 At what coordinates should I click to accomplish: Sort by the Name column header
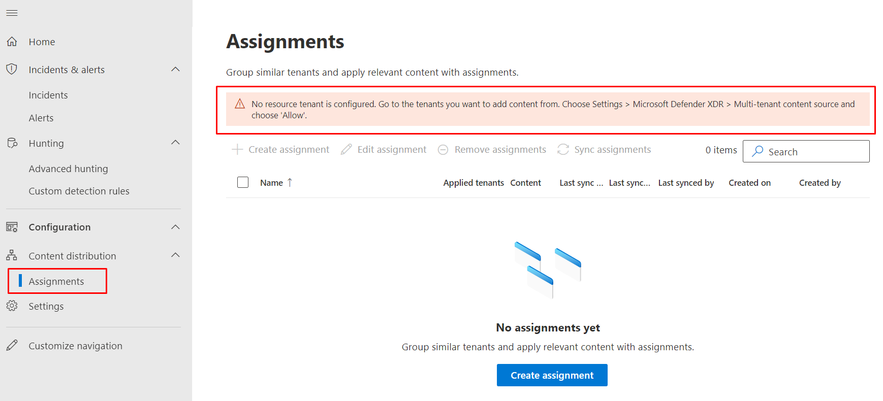[x=271, y=183]
